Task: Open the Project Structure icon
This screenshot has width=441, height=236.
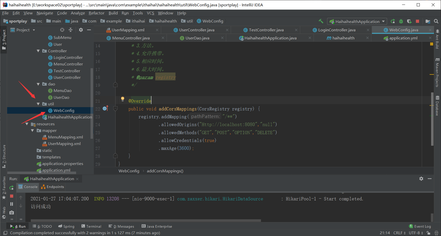Action: click(428, 21)
